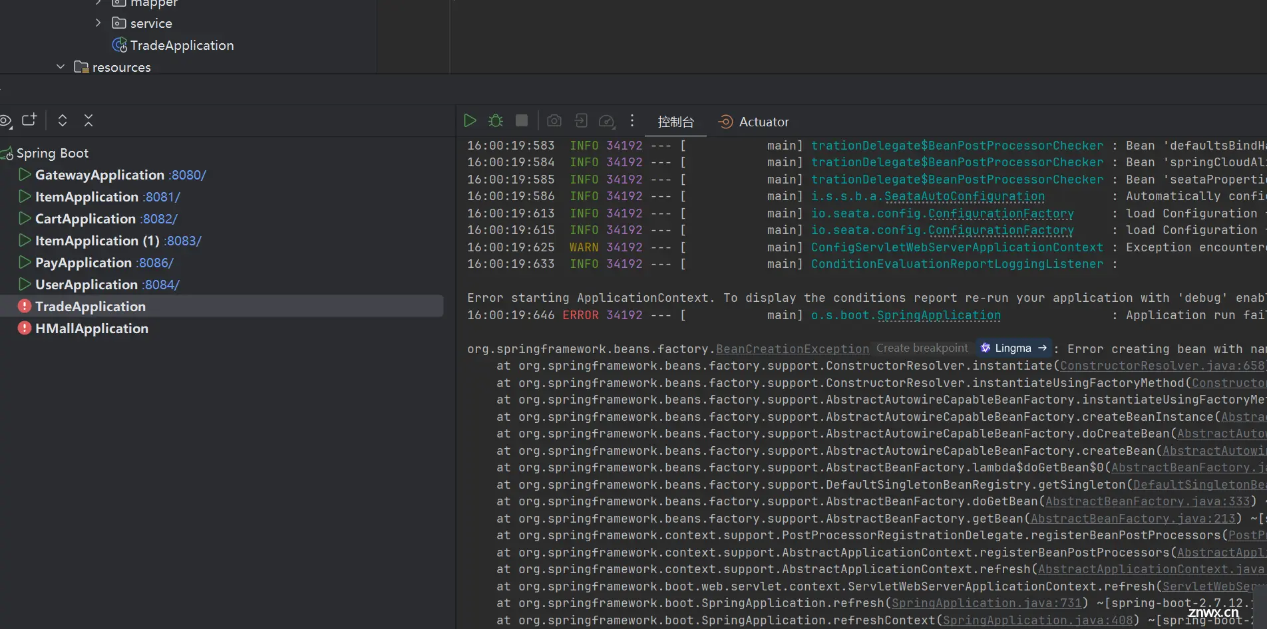Open the :8082/ port link for CartApplication
Screen dimensions: 1267x629
click(x=159, y=219)
